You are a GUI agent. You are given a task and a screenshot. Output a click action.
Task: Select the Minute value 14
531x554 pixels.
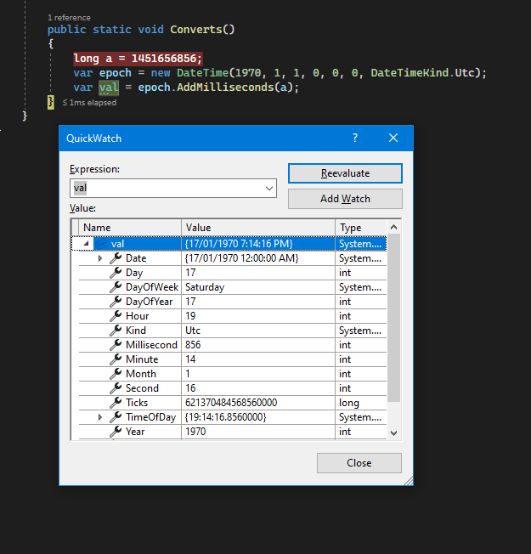click(190, 359)
